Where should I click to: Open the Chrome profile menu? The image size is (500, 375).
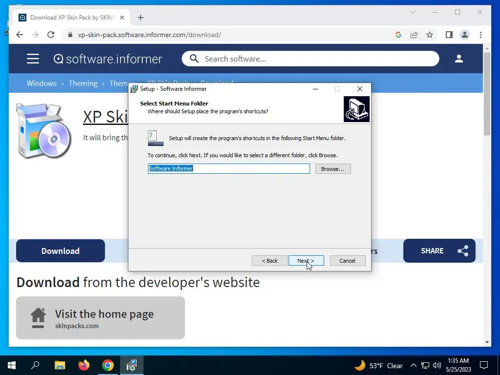click(465, 35)
